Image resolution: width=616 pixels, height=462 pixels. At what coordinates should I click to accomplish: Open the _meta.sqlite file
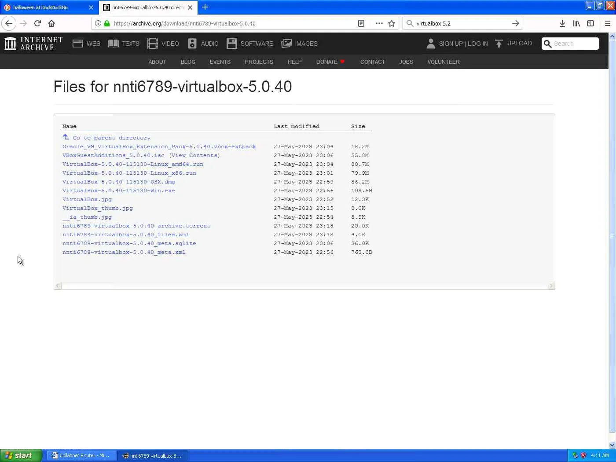click(129, 243)
